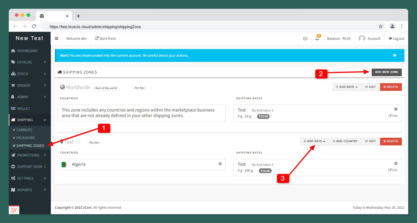
Task: Click the hamburger sidebar toggle icon
Action: point(56,38)
